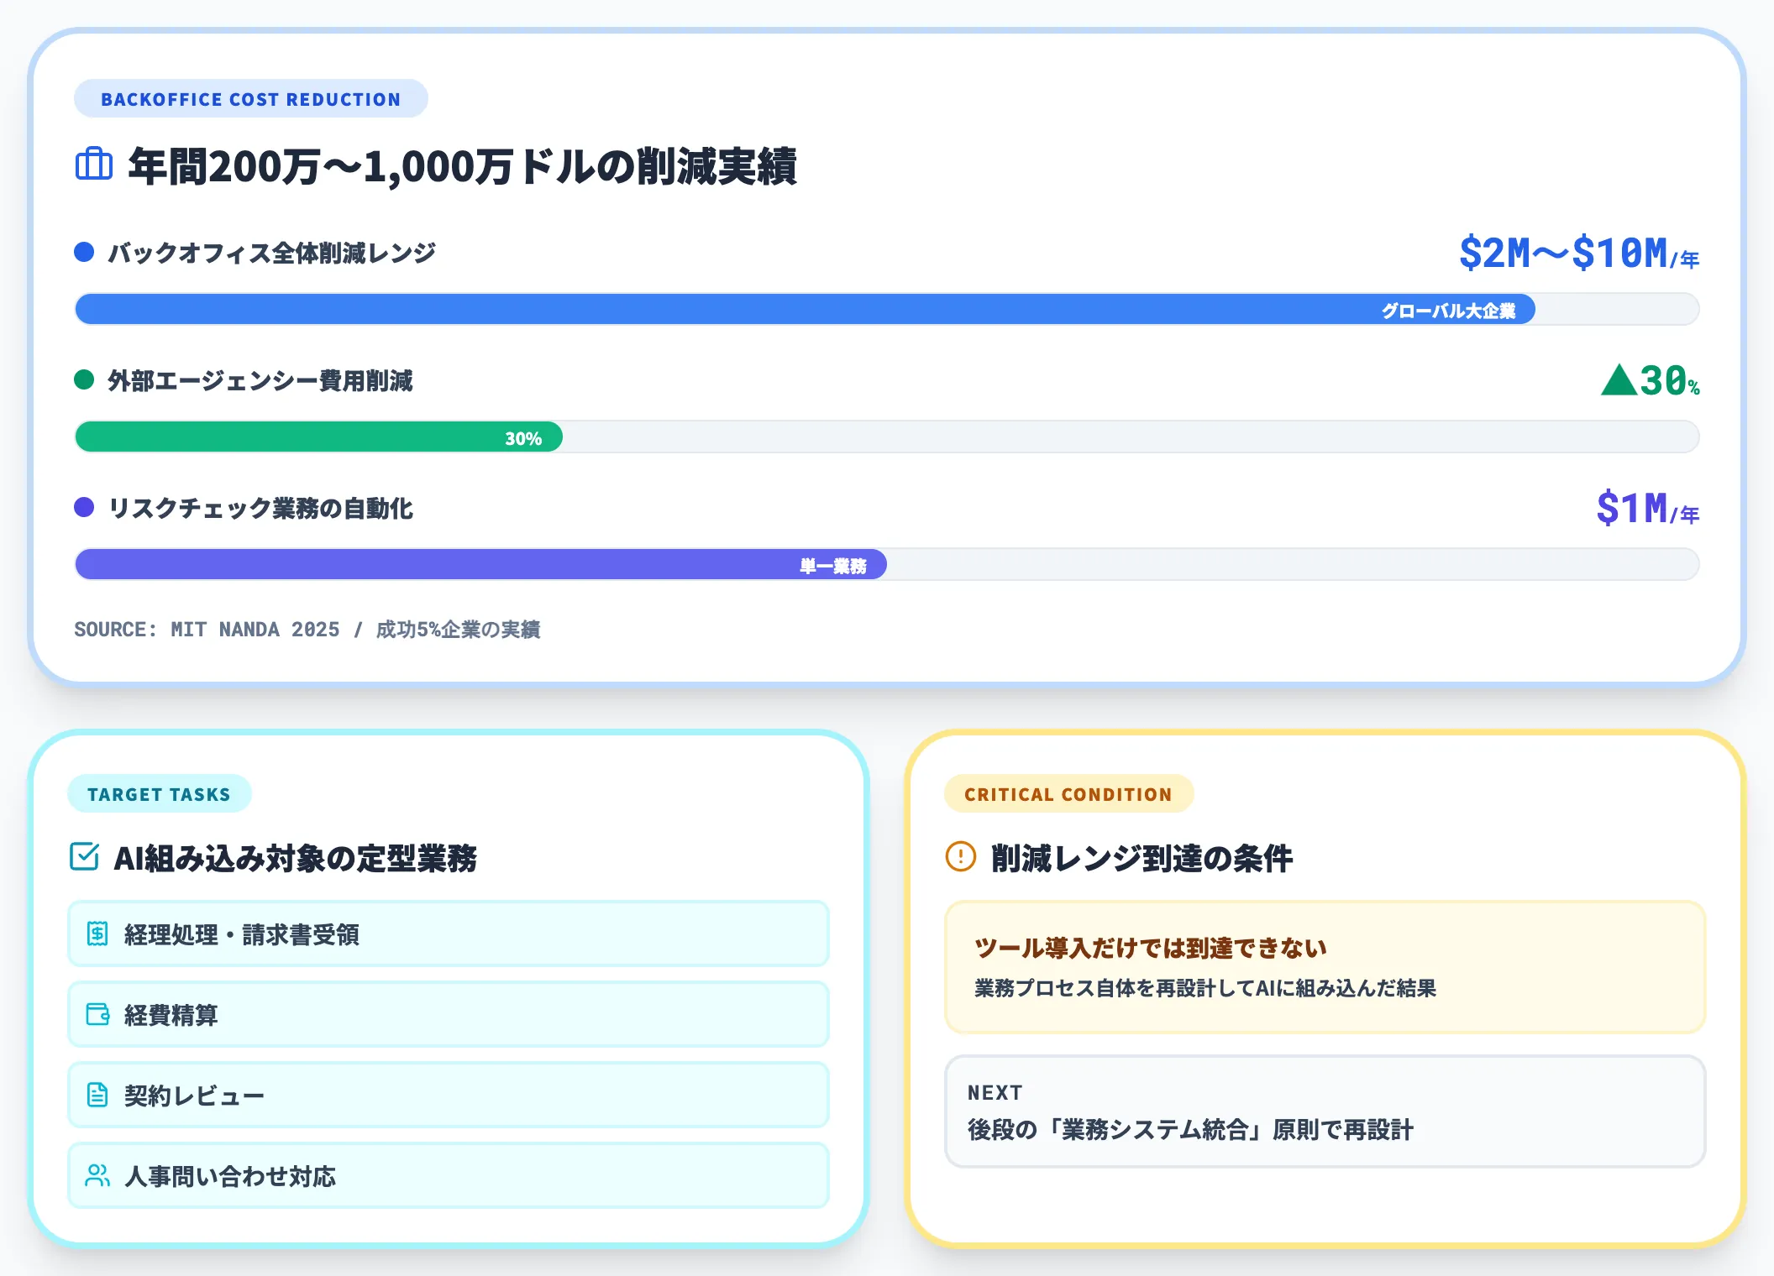Click the alert circle icon beside 削減レンジ到達の条件
1774x1276 pixels.
(x=961, y=856)
